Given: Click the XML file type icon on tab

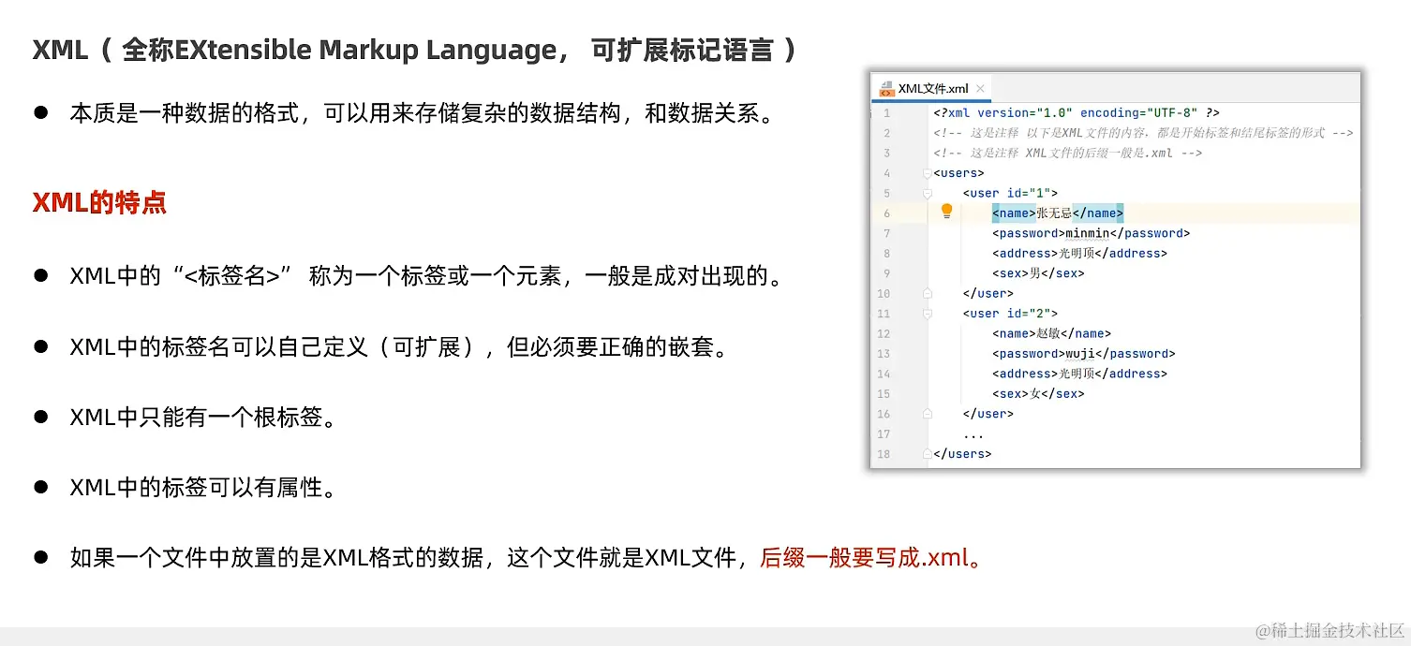Looking at the screenshot, I should 886,89.
